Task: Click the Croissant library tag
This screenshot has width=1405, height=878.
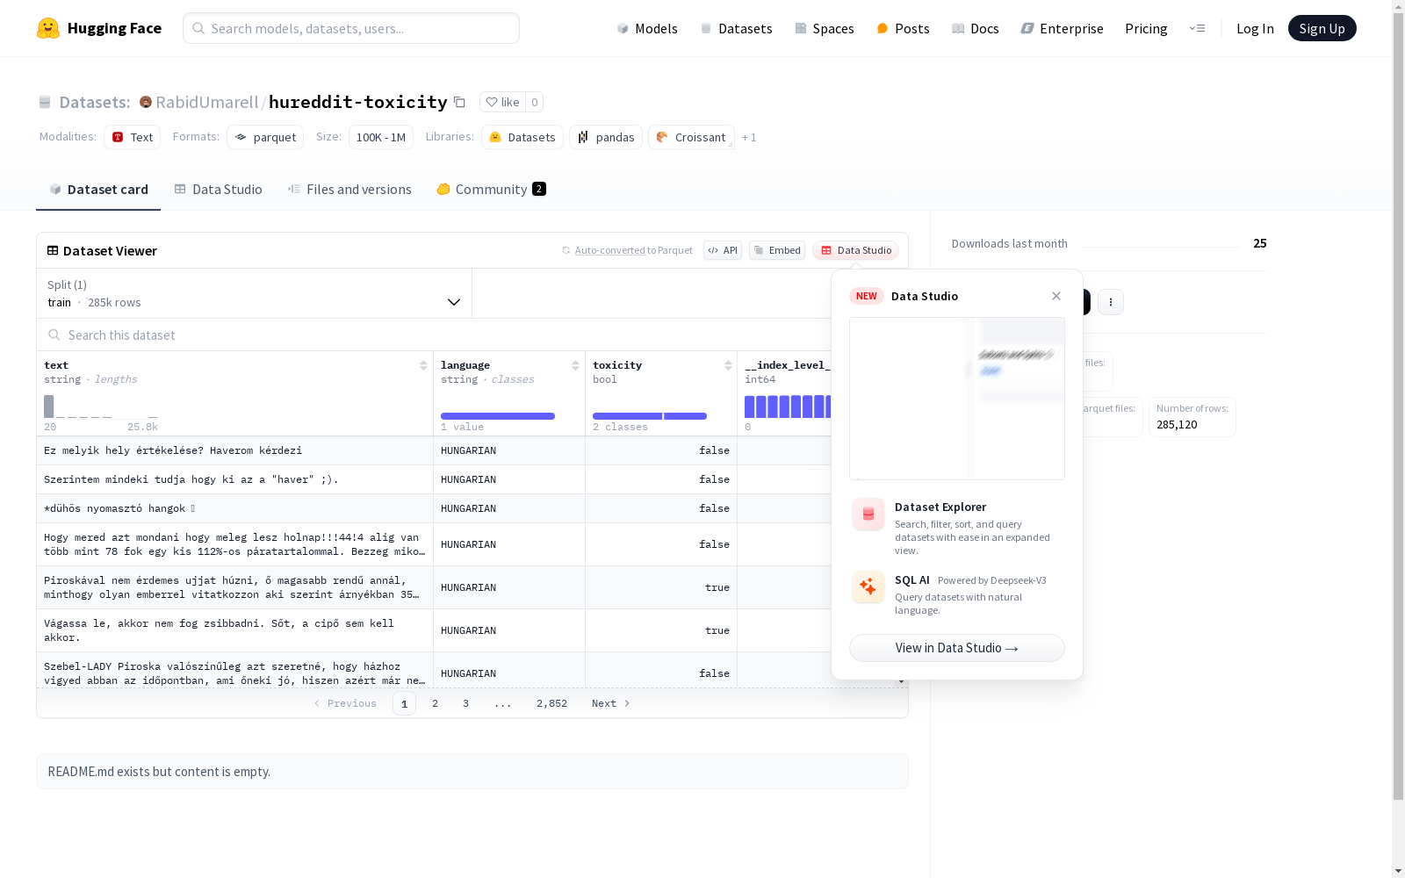Action: pyautogui.click(x=691, y=137)
